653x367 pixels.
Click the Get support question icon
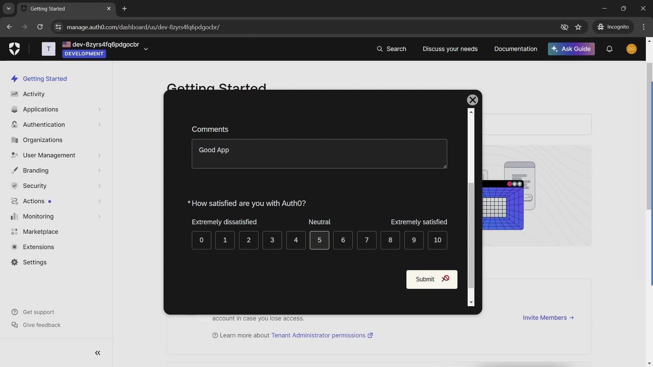coord(15,312)
